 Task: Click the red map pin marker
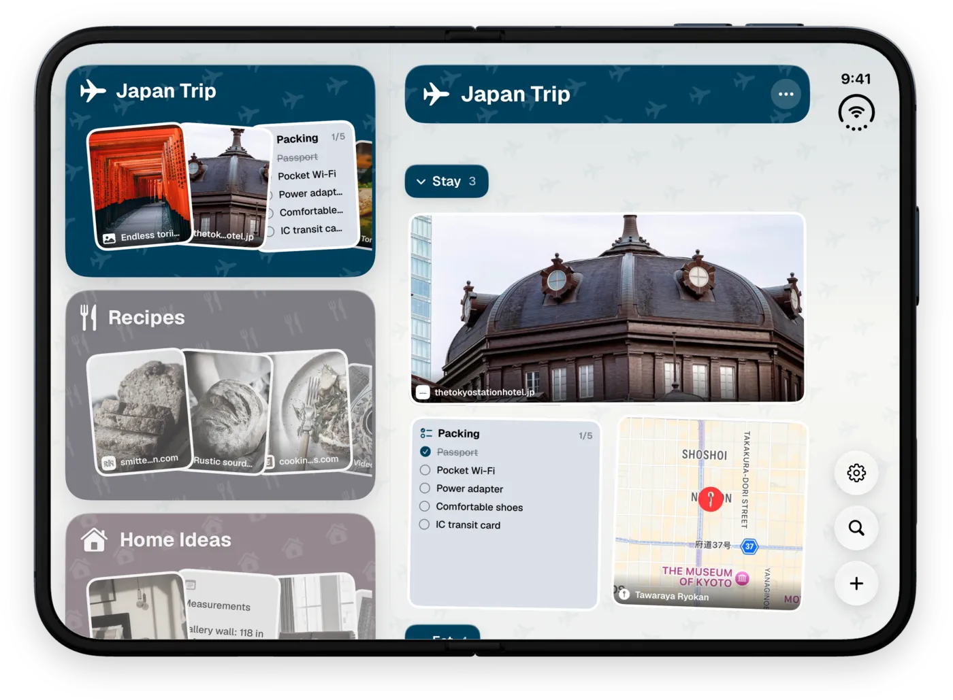[x=711, y=499]
